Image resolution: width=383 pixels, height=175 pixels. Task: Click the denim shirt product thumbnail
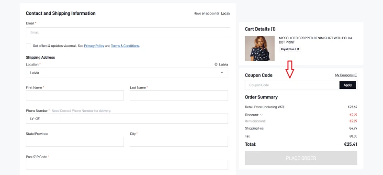[x=259, y=48]
